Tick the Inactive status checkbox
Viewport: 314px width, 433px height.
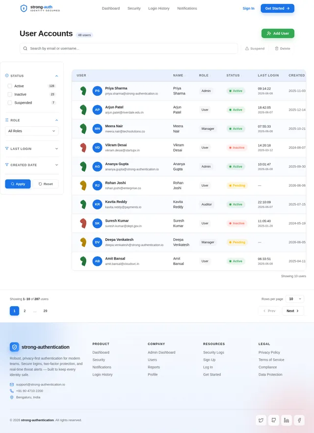click(x=10, y=94)
